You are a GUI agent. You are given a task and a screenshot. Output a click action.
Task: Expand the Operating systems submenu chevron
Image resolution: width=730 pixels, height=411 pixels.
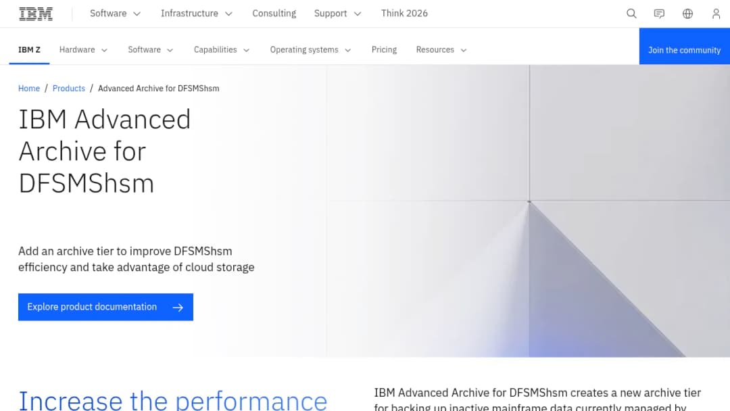point(348,50)
